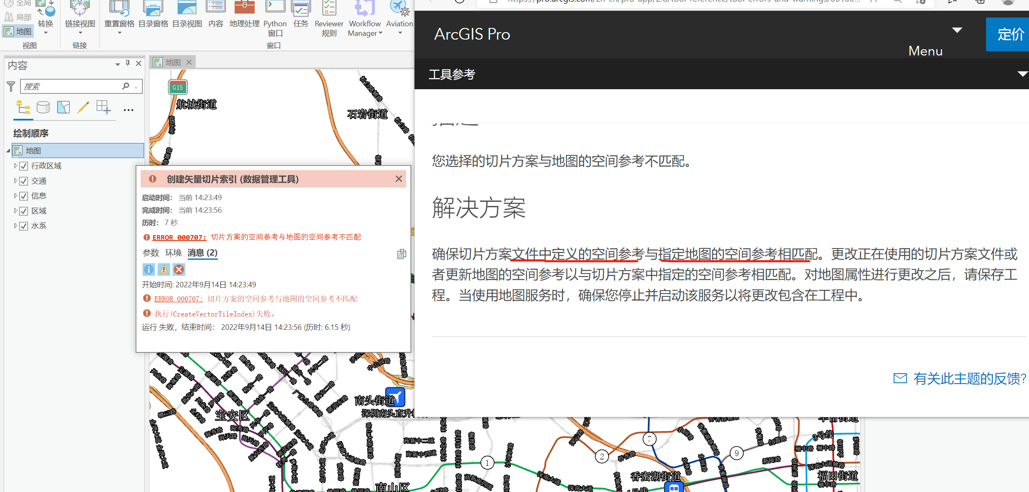Expand the 工具参考 navigation dropdown

(1022, 74)
